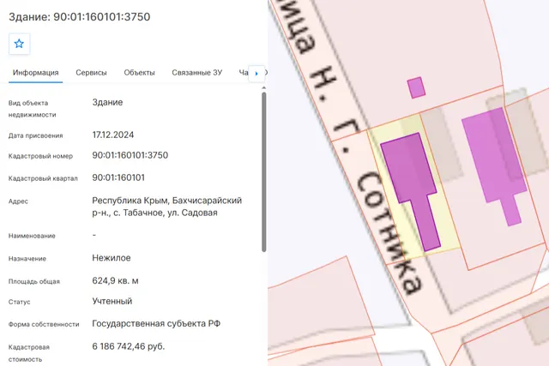Show more tabs with right arrow
549x366 pixels.
[256, 74]
